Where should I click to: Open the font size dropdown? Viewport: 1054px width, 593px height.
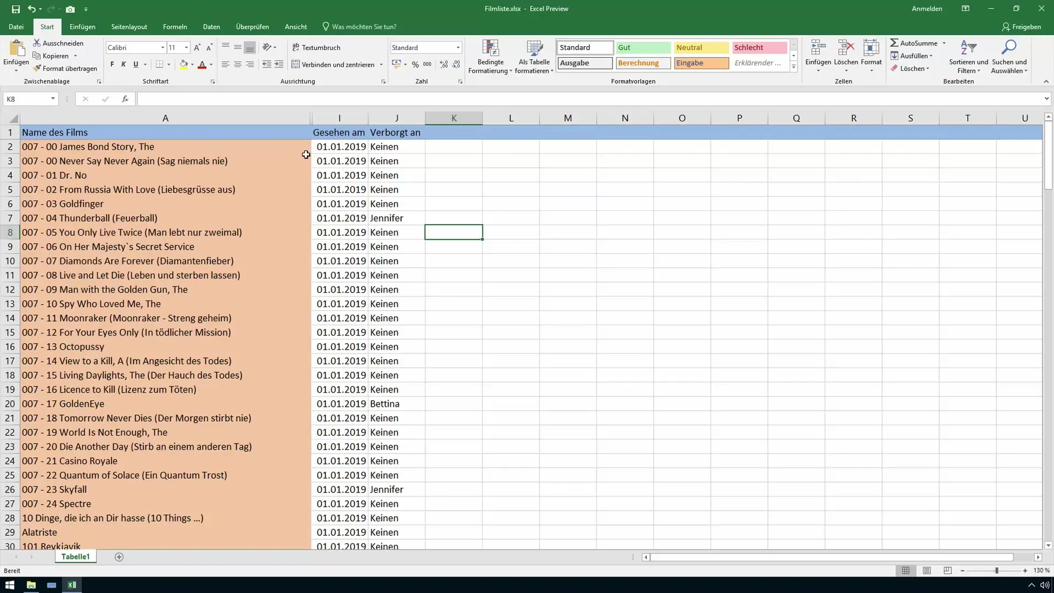pos(186,48)
